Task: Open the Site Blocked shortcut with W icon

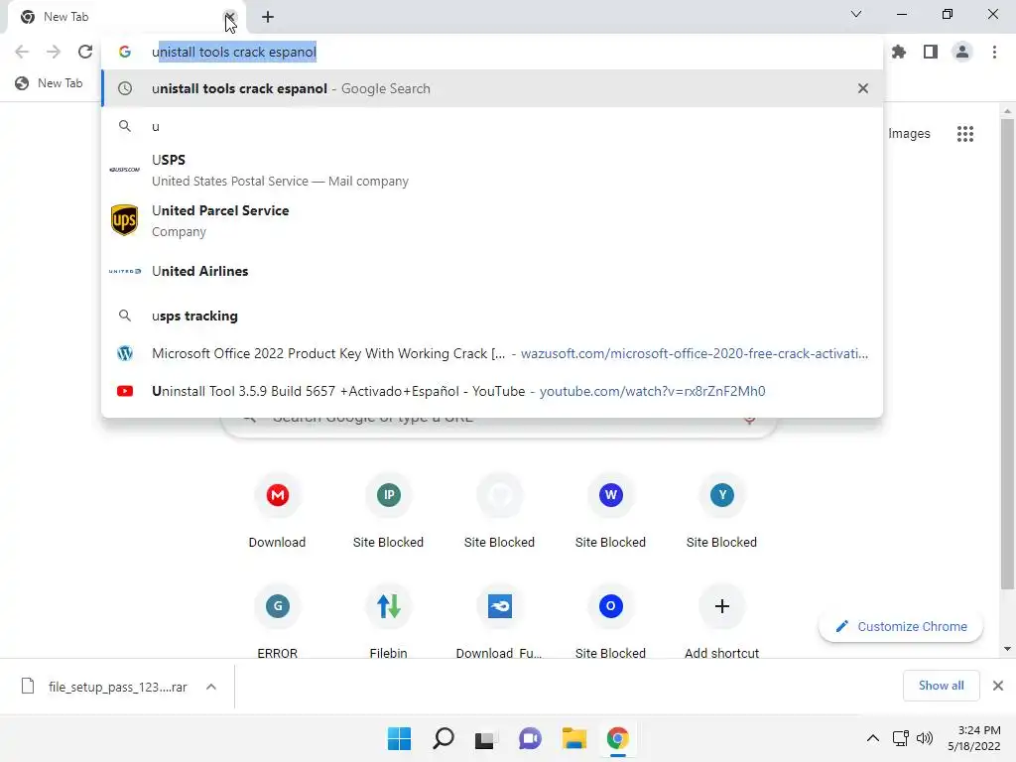Action: click(x=610, y=512)
